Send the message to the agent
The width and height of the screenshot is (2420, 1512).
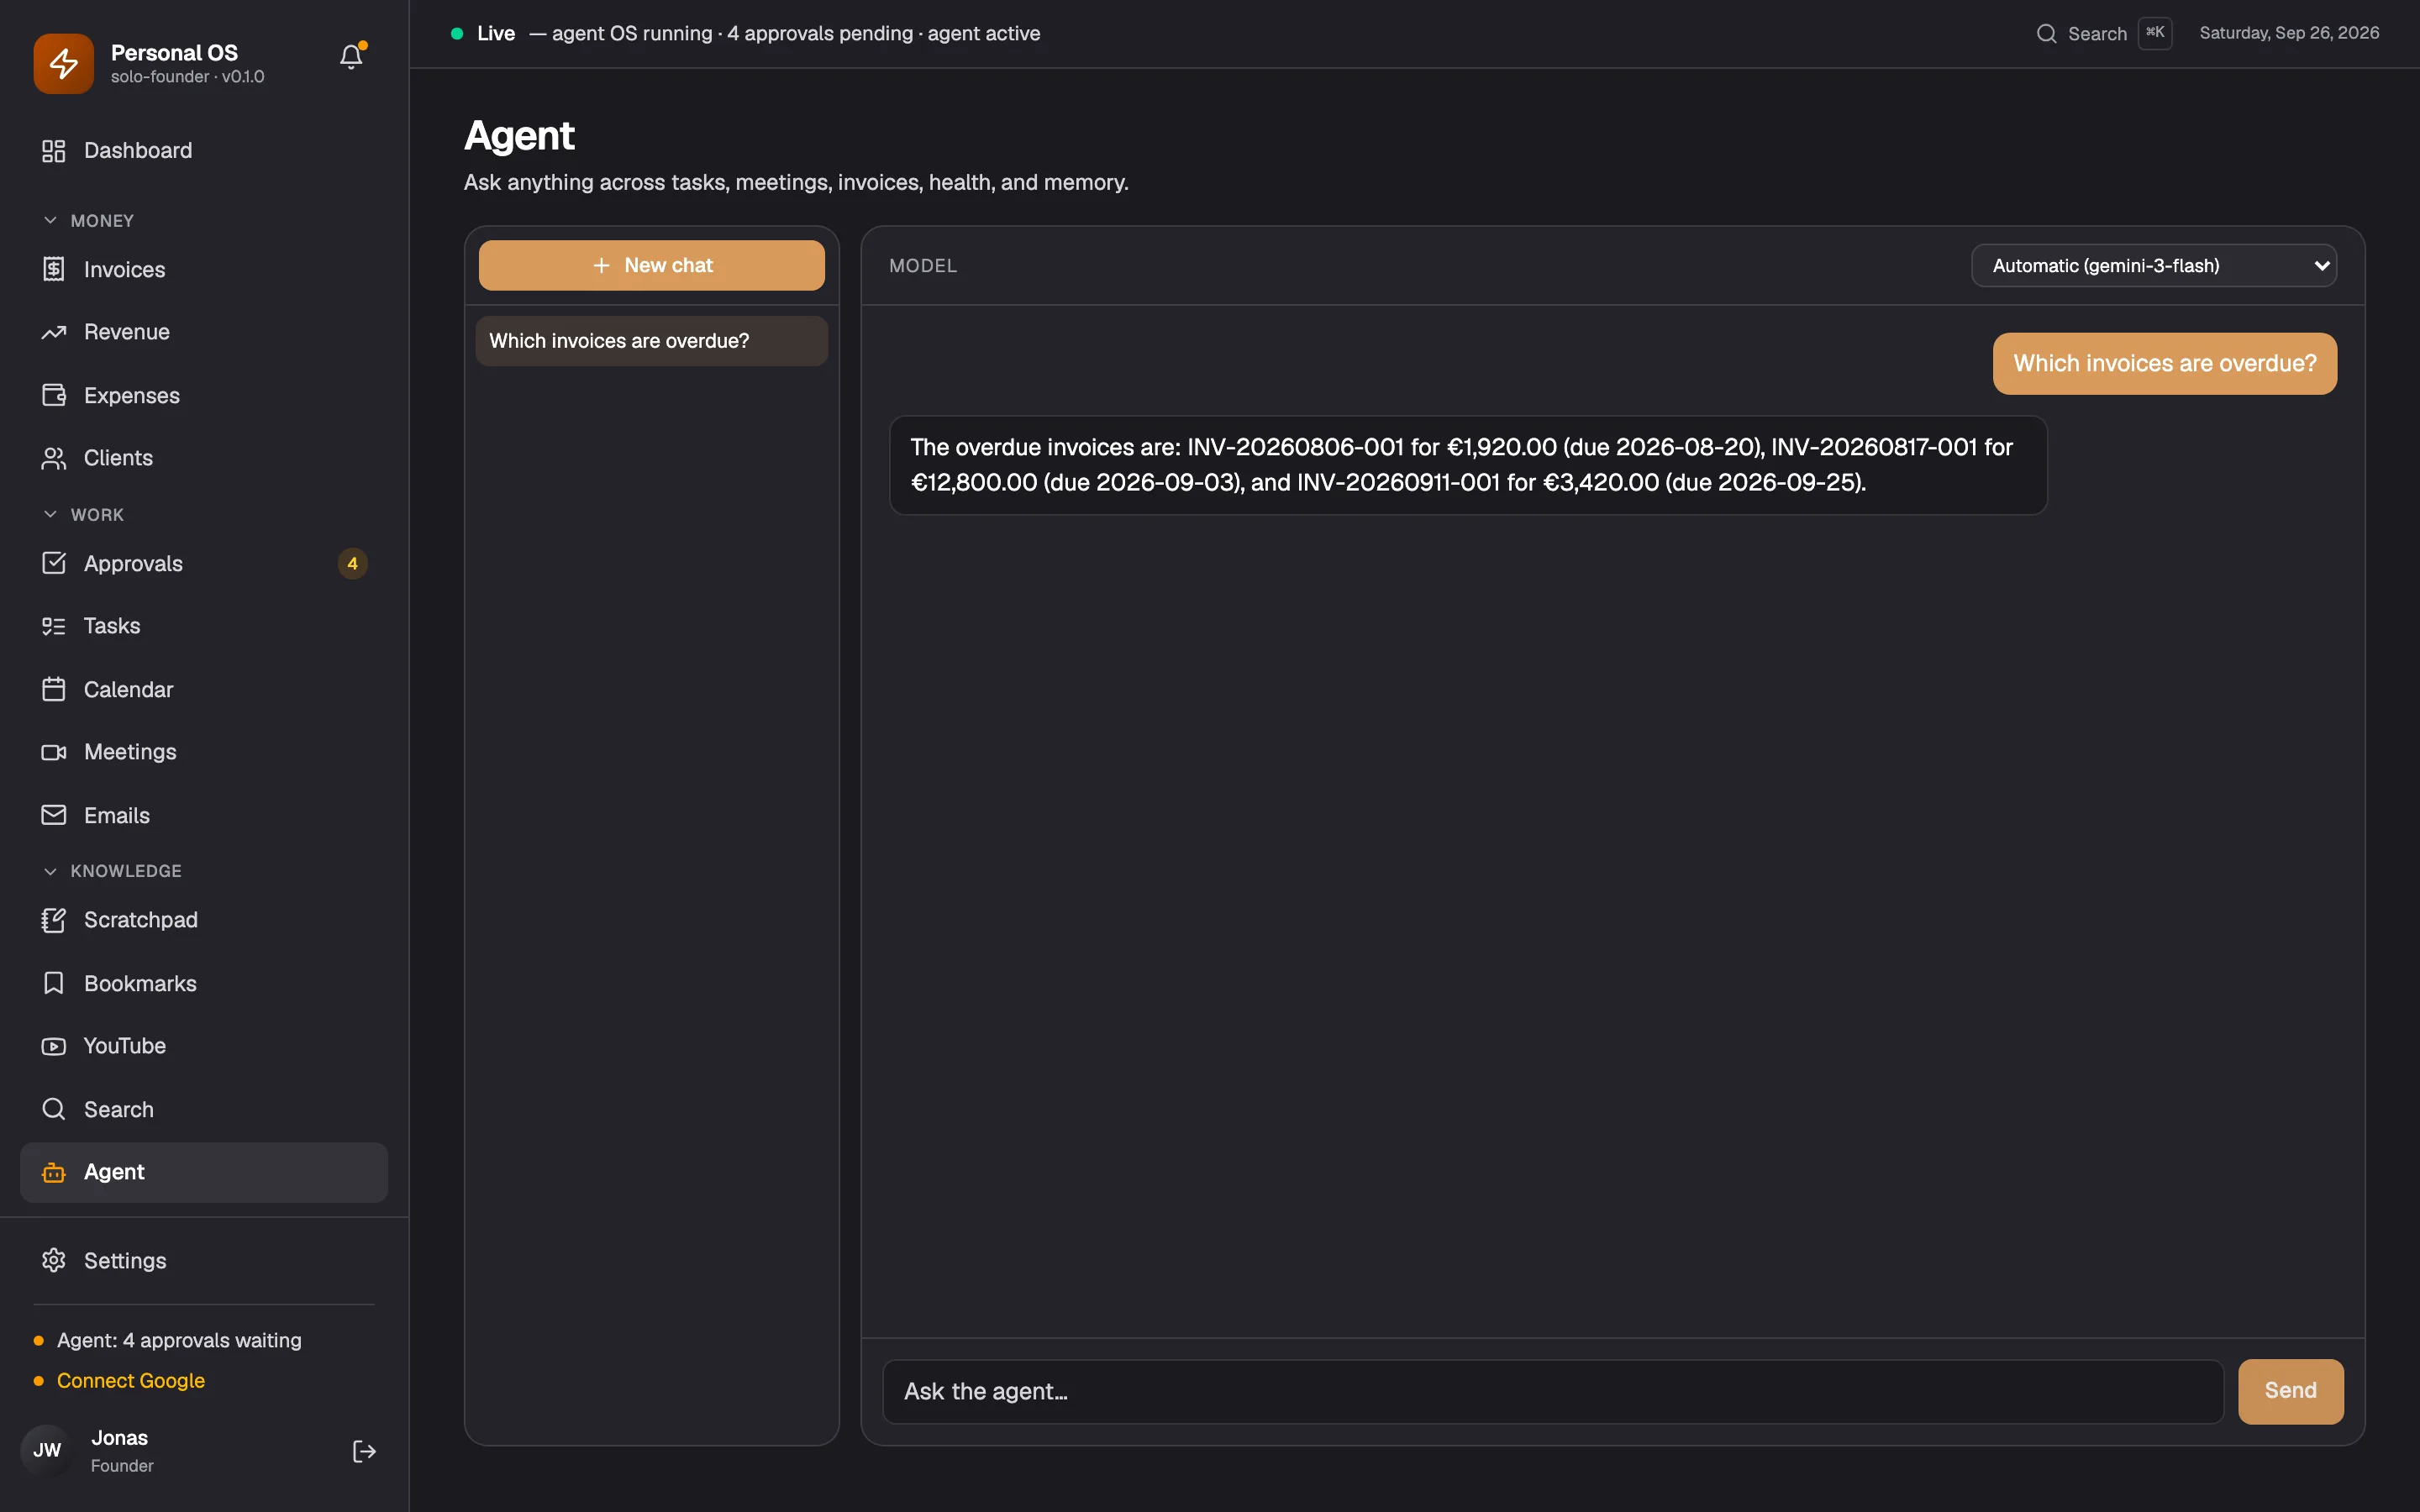point(2290,1391)
